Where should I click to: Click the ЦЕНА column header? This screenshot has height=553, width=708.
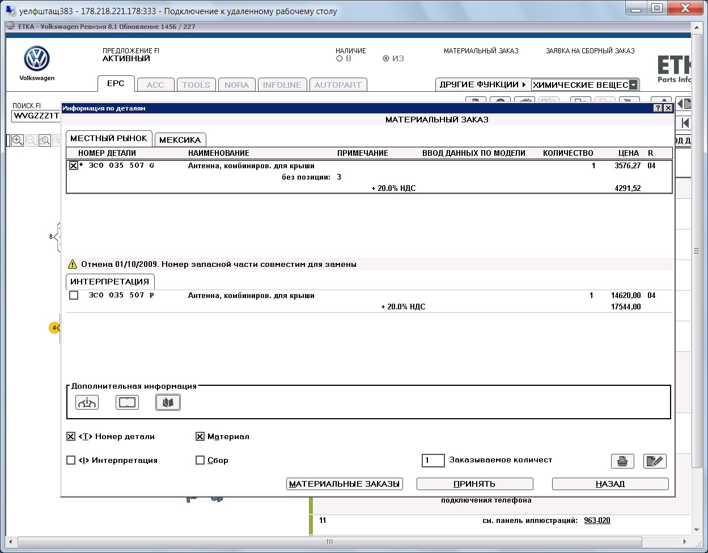click(629, 153)
